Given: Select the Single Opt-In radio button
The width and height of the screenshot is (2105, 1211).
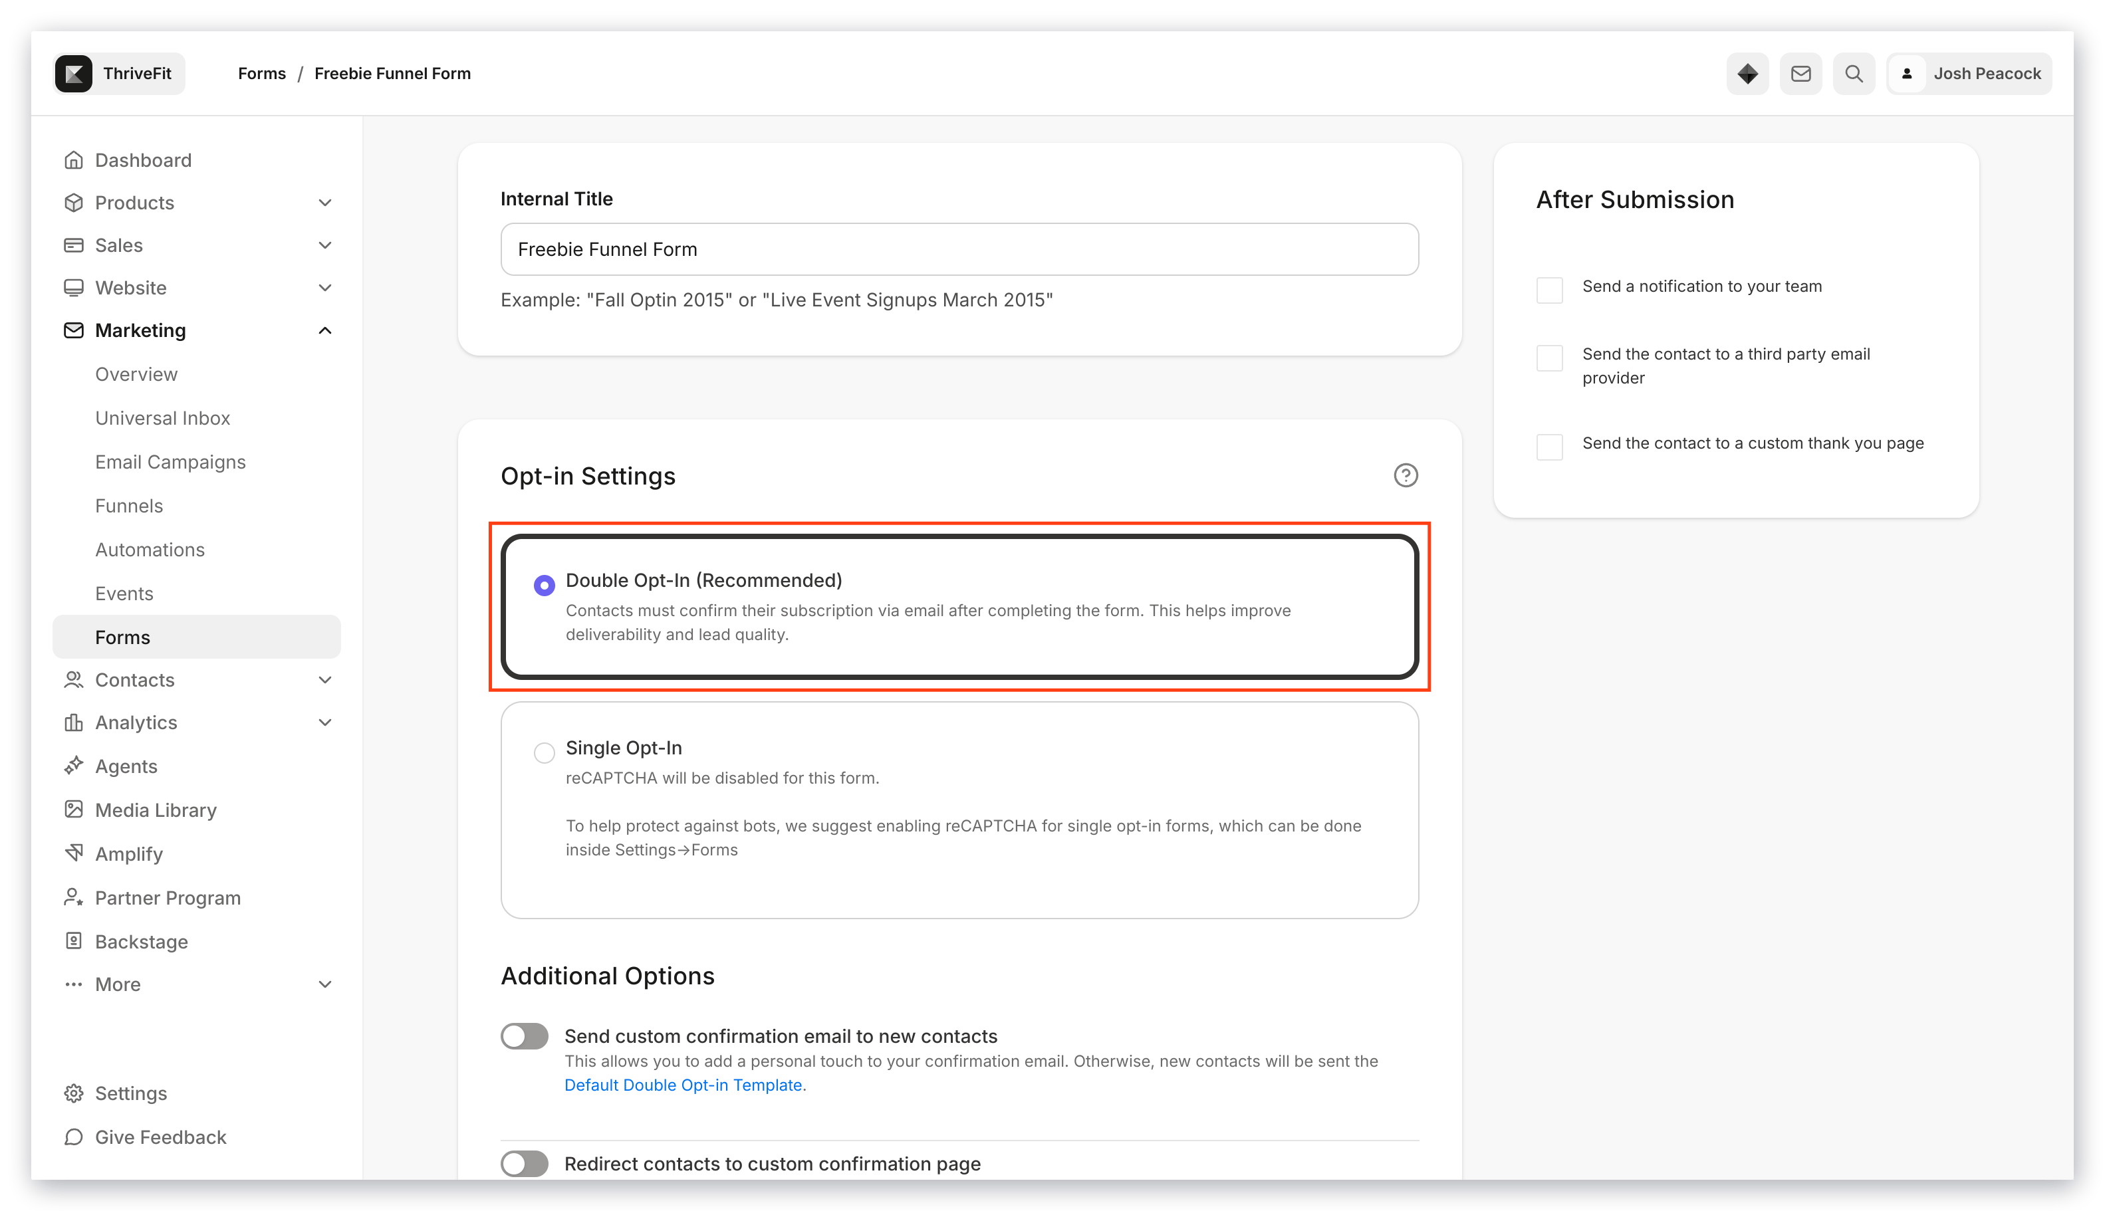Looking at the screenshot, I should [x=544, y=752].
